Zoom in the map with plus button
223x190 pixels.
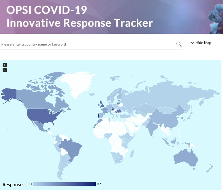[5, 65]
